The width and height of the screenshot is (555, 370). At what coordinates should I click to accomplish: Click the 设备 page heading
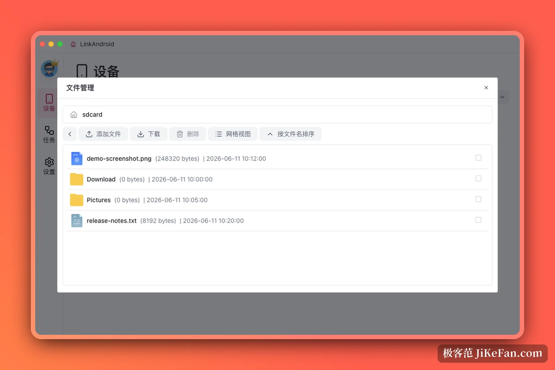pos(107,71)
